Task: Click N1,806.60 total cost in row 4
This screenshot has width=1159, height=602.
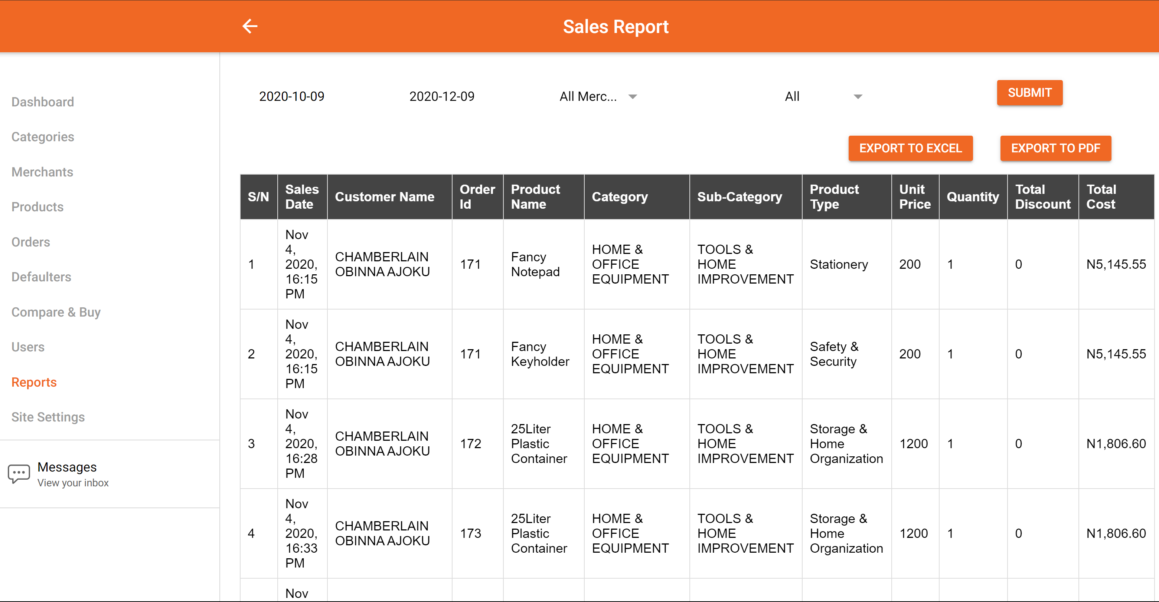Action: [1116, 533]
